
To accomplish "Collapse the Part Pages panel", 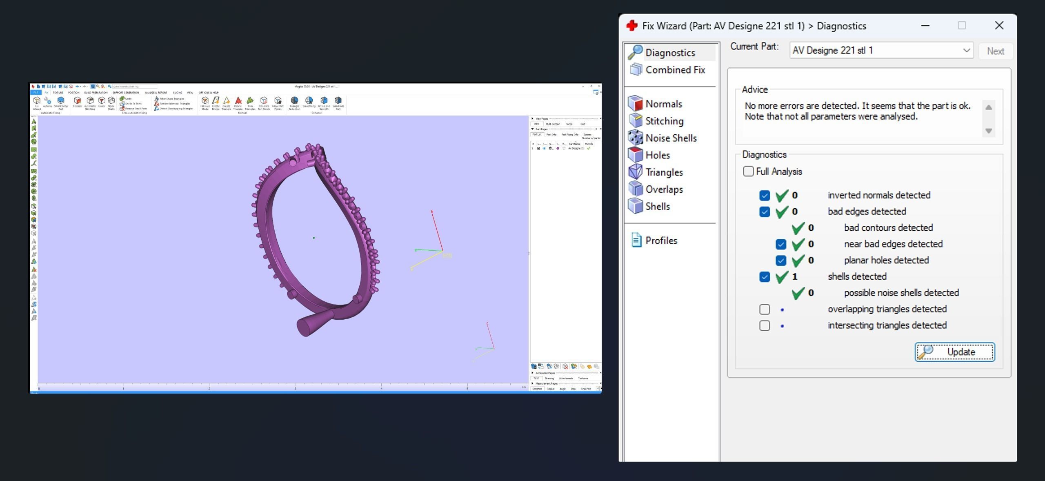I will (x=532, y=129).
